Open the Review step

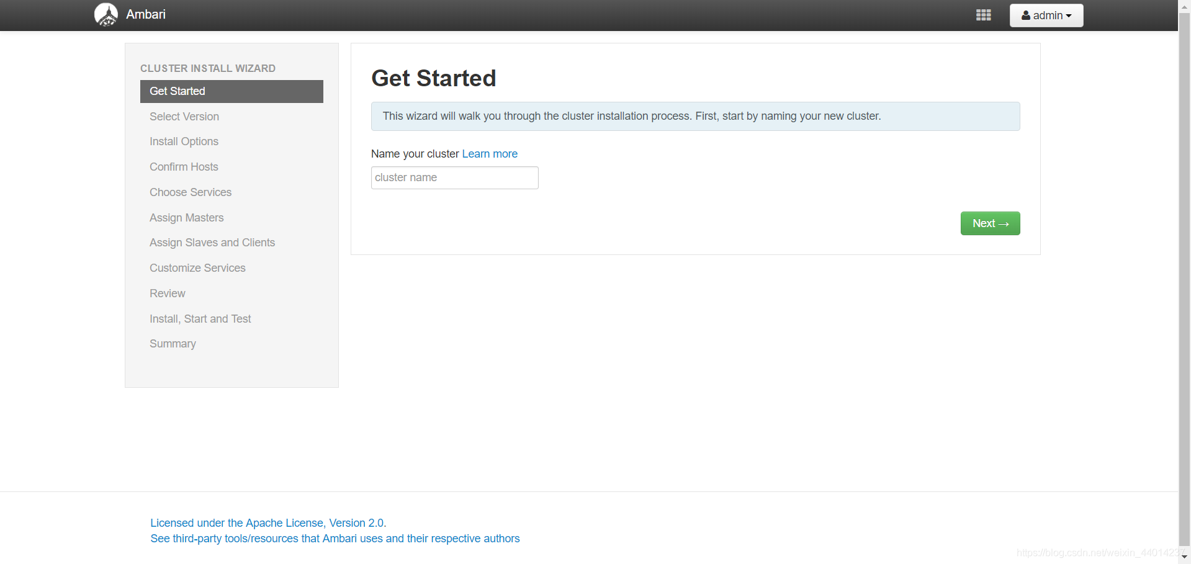[x=168, y=293]
